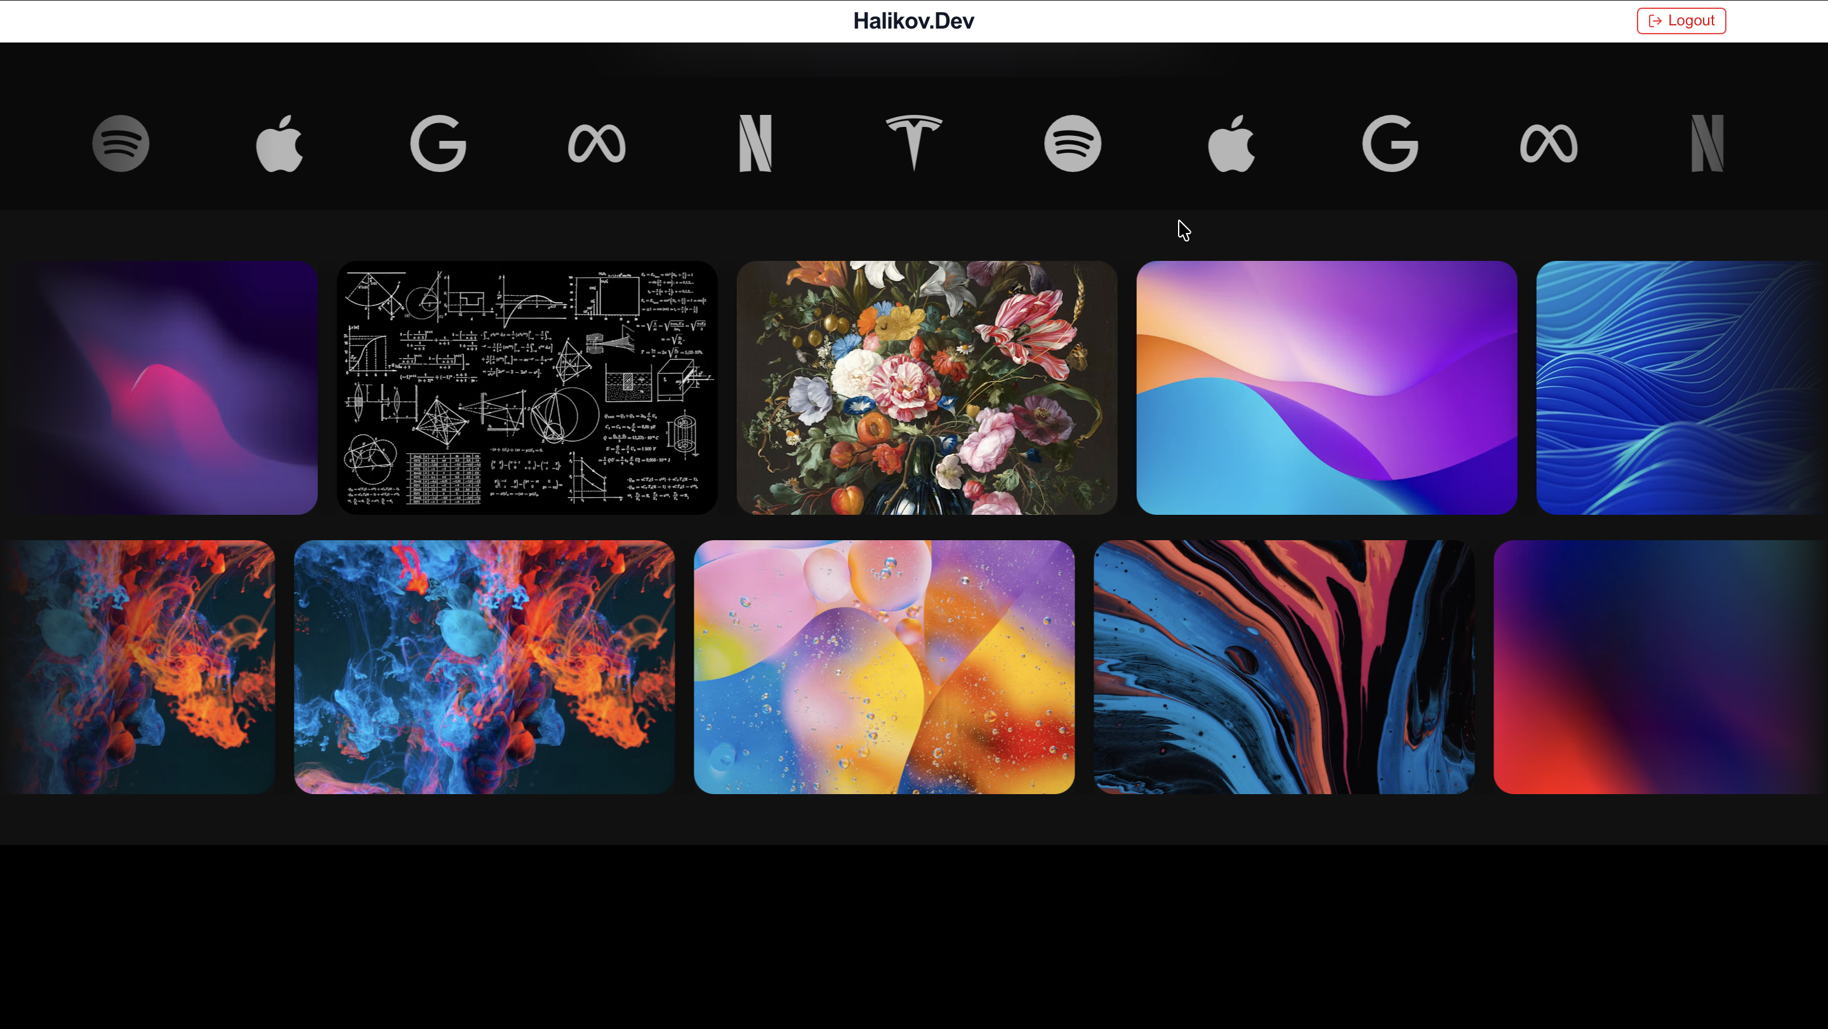Open the orange, purple and blue wave wallpaper
The height and width of the screenshot is (1029, 1828).
click(1327, 387)
